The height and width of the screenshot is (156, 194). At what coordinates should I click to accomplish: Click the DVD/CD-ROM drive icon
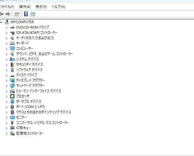(x=12, y=27)
